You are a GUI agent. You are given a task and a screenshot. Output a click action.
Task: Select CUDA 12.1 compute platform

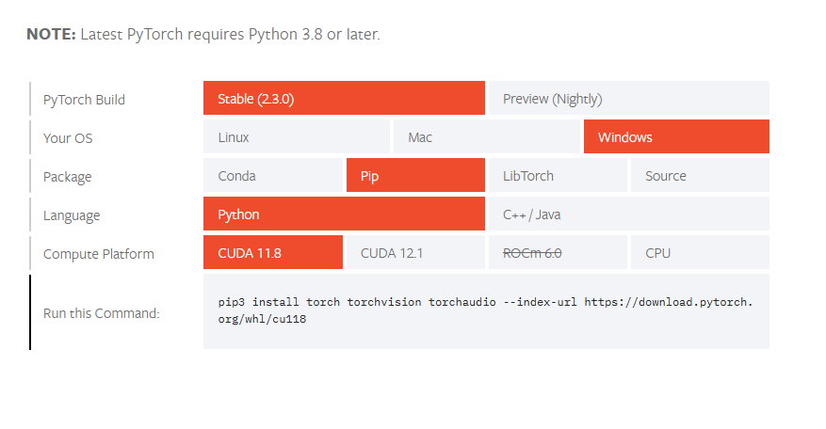click(415, 252)
